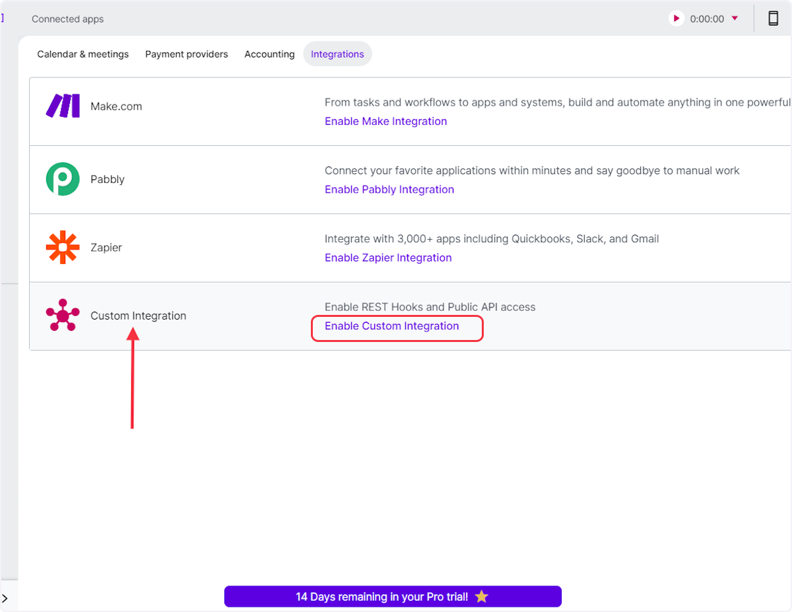Click the Pabbly name text
This screenshot has height=612, width=792.
point(108,180)
